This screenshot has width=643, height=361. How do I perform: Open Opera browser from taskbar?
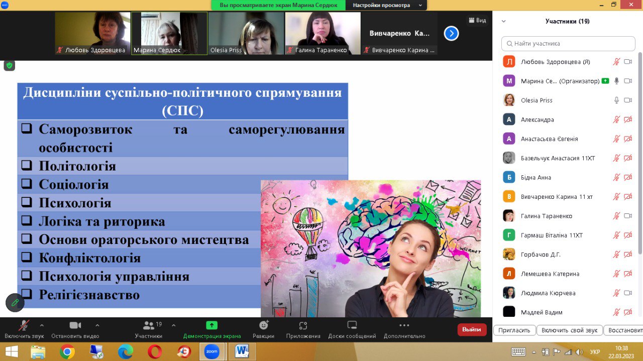pyautogui.click(x=154, y=351)
